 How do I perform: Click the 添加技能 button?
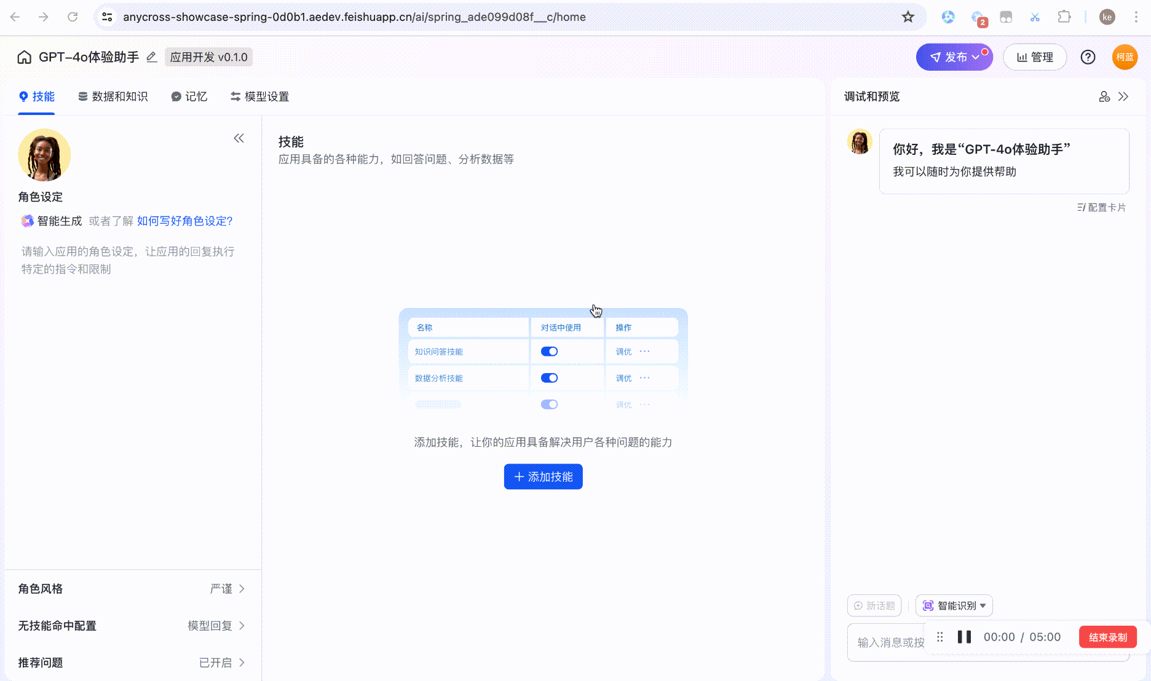pyautogui.click(x=543, y=476)
